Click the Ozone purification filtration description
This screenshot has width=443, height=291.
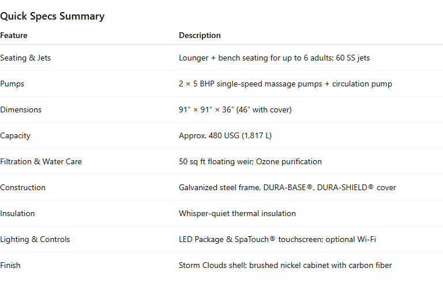pos(250,162)
